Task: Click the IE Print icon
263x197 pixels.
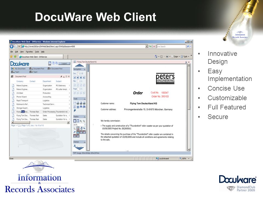Action: (167, 56)
